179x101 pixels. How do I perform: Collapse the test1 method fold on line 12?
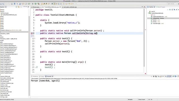pos(35,38)
